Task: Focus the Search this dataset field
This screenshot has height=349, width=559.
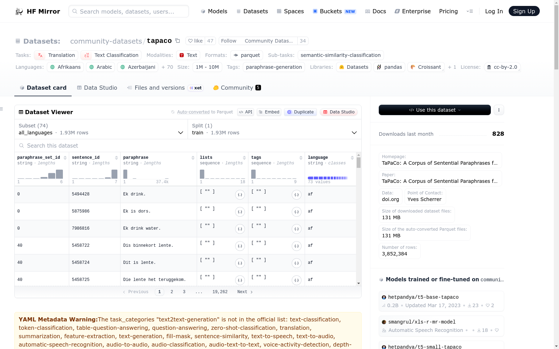Action: (188, 146)
